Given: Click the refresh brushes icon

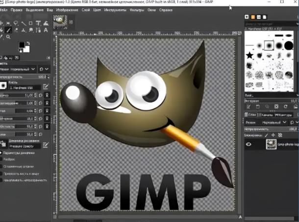Looking at the screenshot, I should 285,107.
